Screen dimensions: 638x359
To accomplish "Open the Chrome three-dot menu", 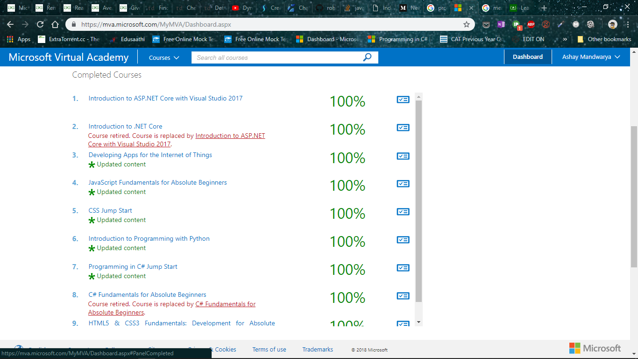I will click(628, 24).
